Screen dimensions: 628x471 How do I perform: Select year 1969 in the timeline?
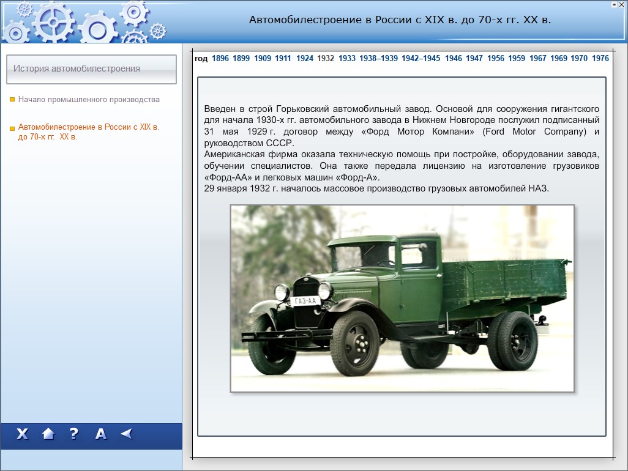pyautogui.click(x=559, y=59)
